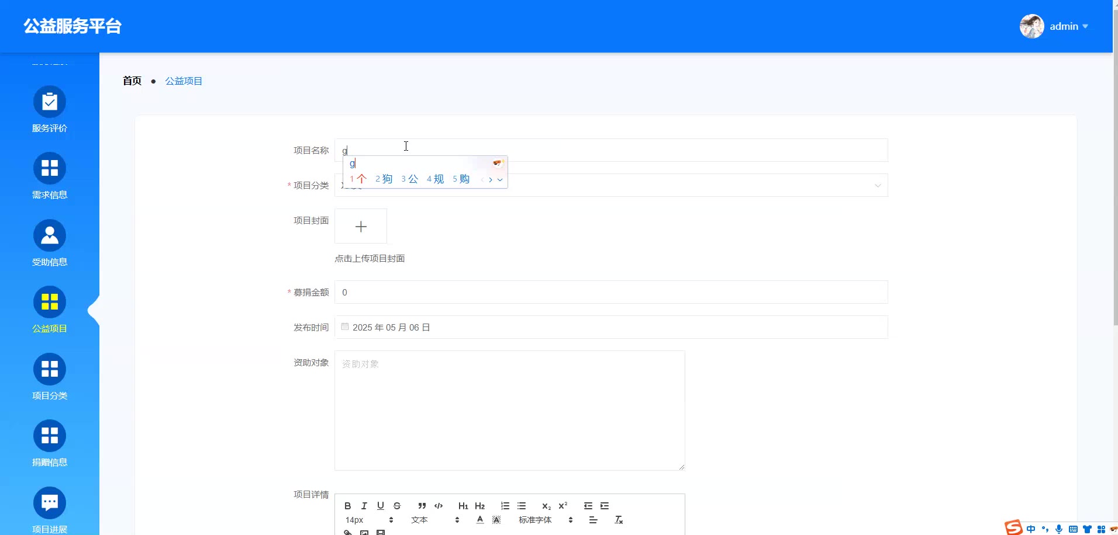Choose IME candidate 狗
Viewport: 1118px width, 535px height.
[384, 179]
